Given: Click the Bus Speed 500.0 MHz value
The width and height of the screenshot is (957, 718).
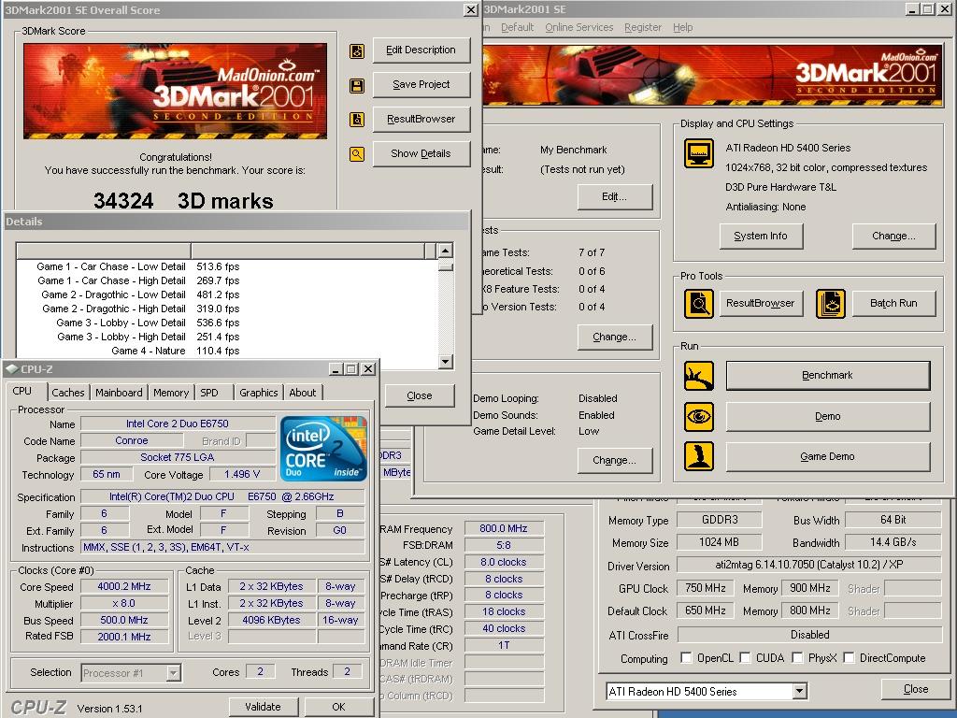Looking at the screenshot, I should (124, 621).
